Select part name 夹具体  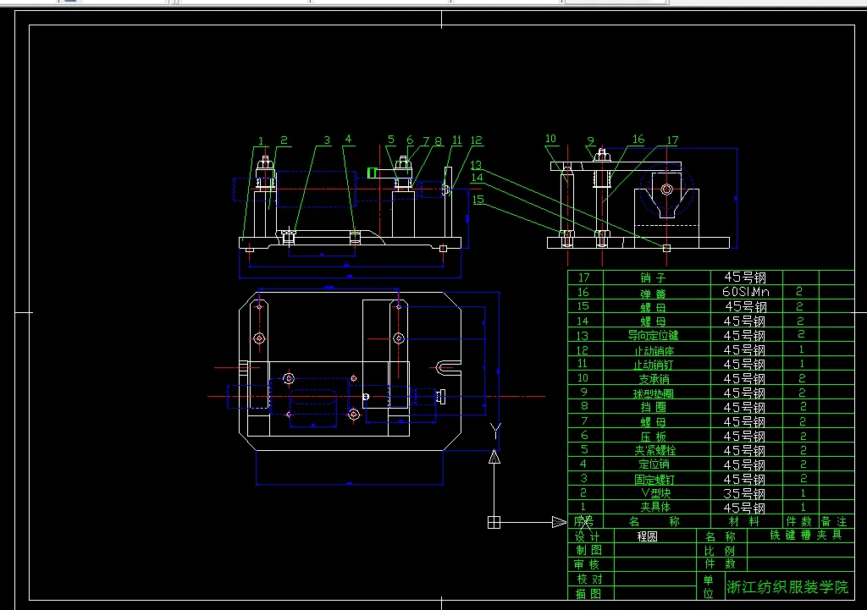pos(655,508)
